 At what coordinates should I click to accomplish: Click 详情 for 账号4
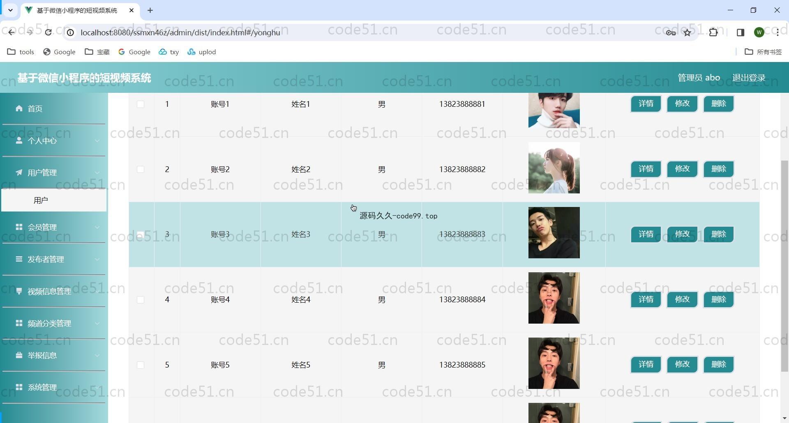click(x=646, y=299)
